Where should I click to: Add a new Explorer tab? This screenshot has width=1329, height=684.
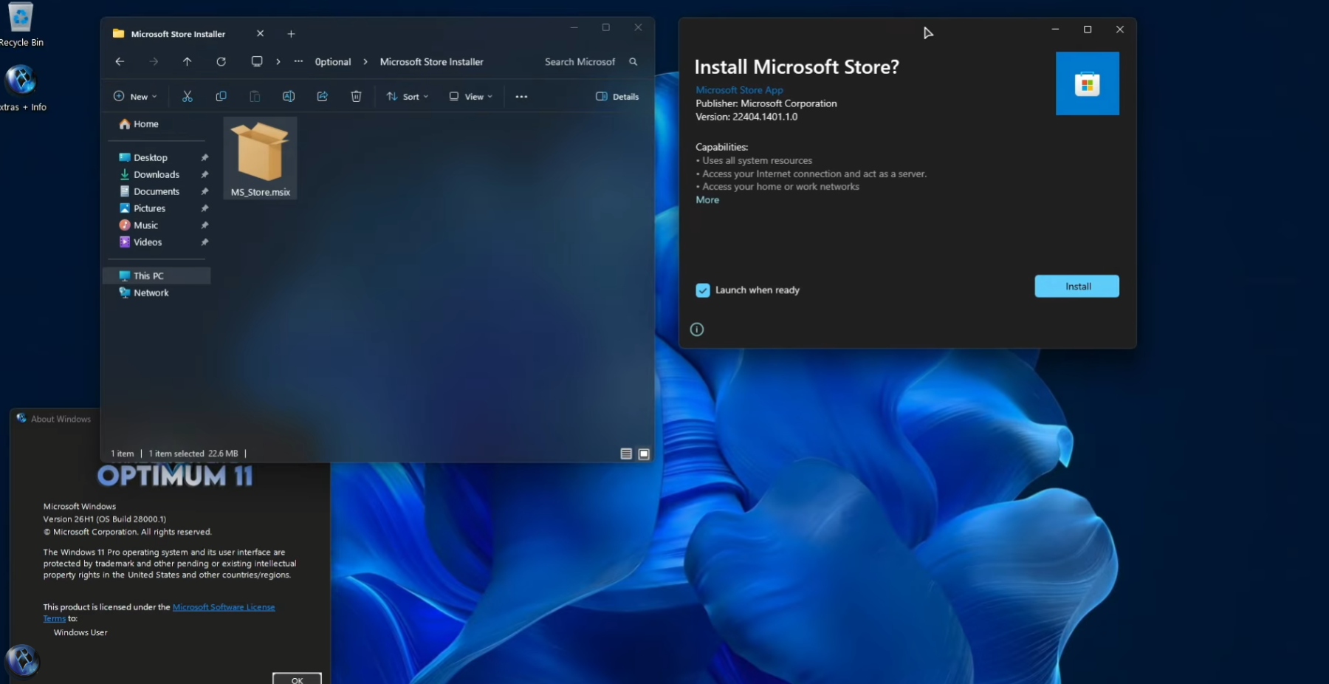[291, 34]
